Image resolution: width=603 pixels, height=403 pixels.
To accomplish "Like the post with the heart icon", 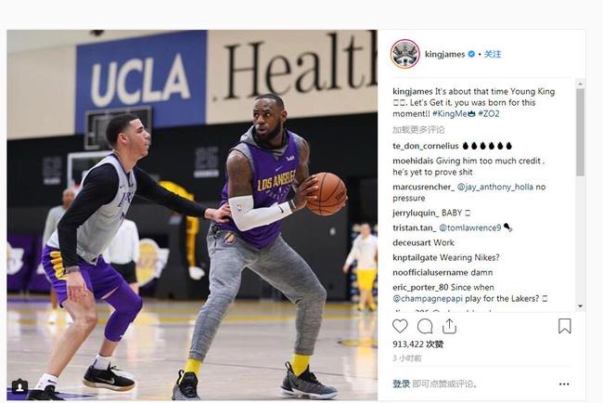I will pyautogui.click(x=400, y=327).
